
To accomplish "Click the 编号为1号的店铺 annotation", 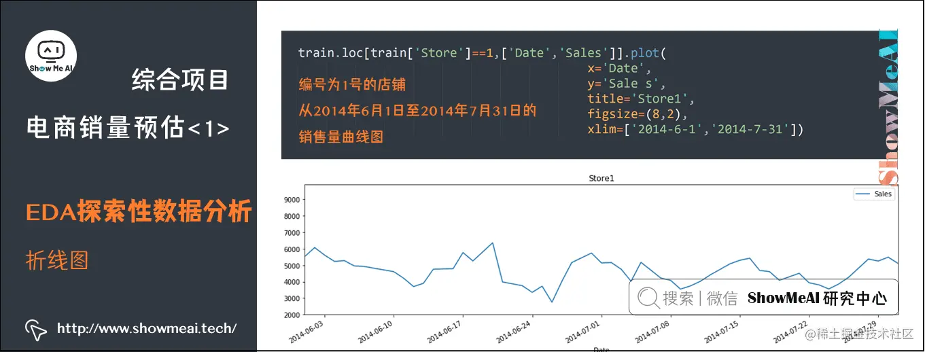I will tap(352, 86).
